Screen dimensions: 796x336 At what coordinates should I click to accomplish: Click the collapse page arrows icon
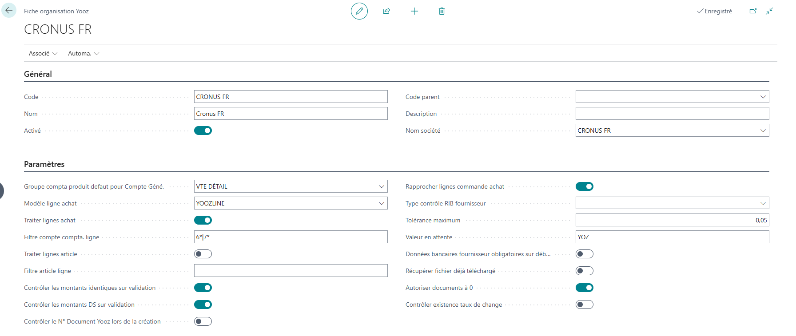769,11
